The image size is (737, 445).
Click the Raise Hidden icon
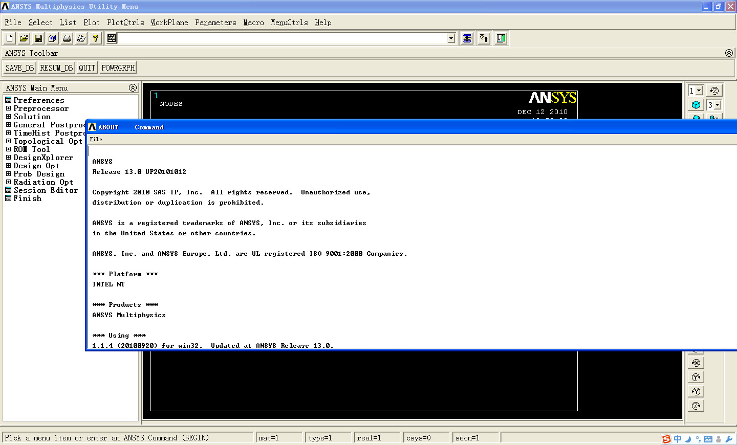pyautogui.click(x=467, y=38)
